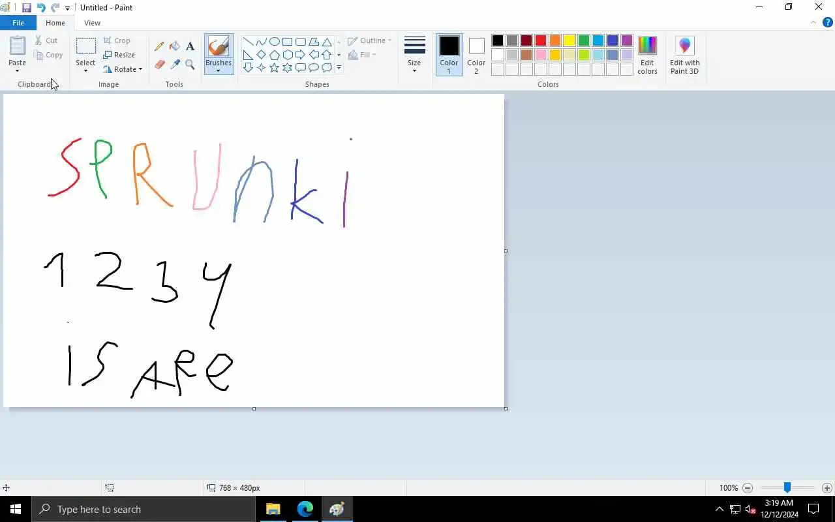
Task: Click the Crop button
Action: click(x=117, y=40)
